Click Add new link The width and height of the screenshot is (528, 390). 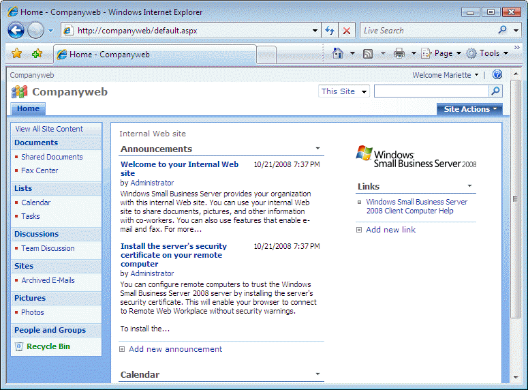390,230
